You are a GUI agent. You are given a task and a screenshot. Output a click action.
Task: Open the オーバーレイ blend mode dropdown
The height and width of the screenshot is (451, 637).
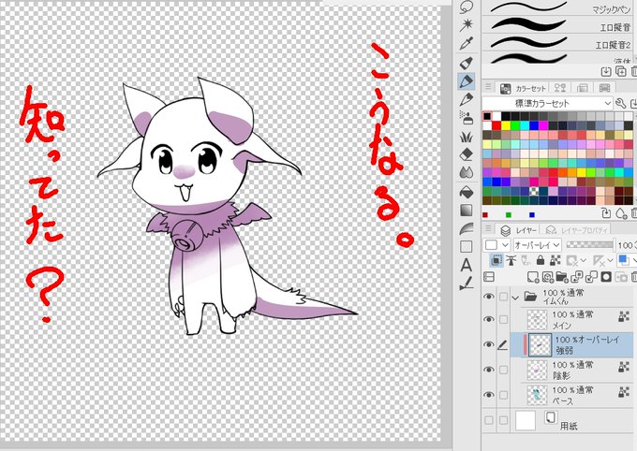[537, 245]
